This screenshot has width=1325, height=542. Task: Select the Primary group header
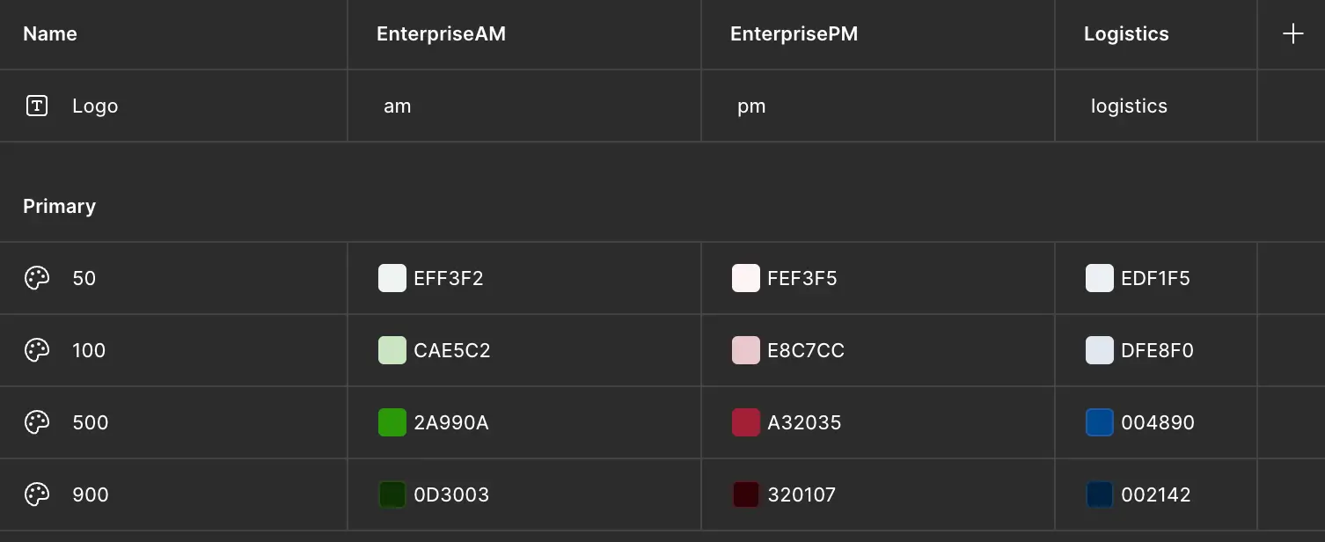[59, 207]
